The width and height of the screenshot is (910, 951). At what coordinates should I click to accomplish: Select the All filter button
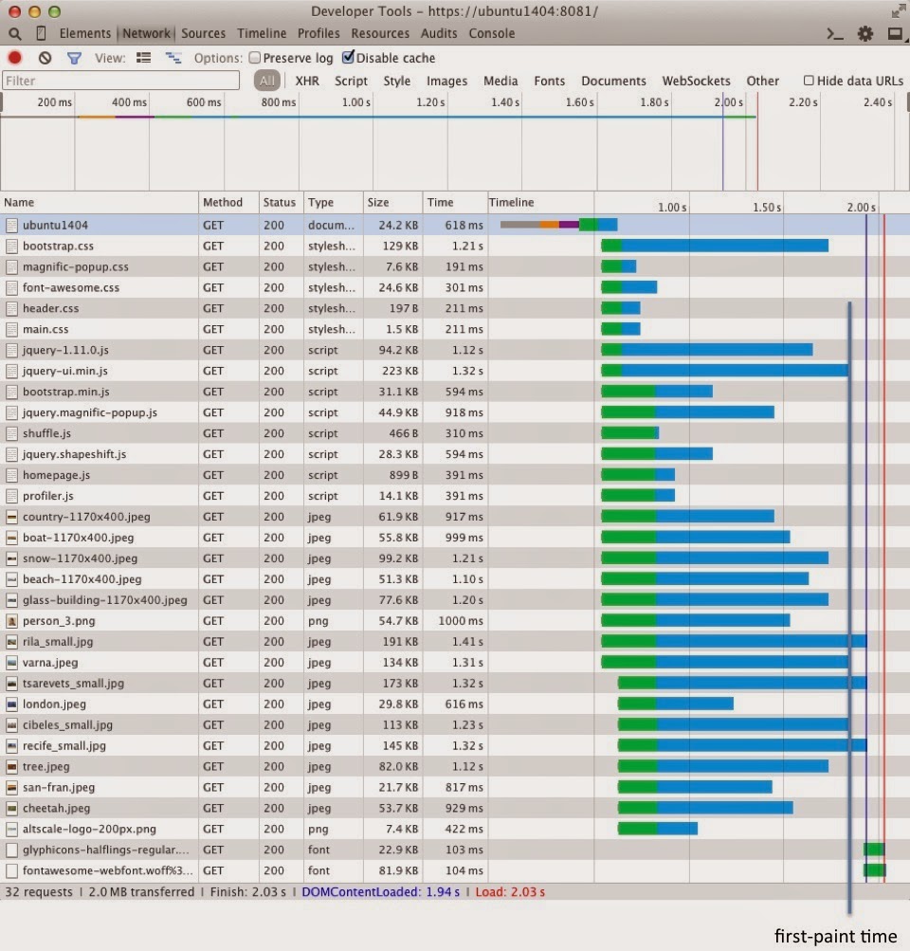coord(266,81)
